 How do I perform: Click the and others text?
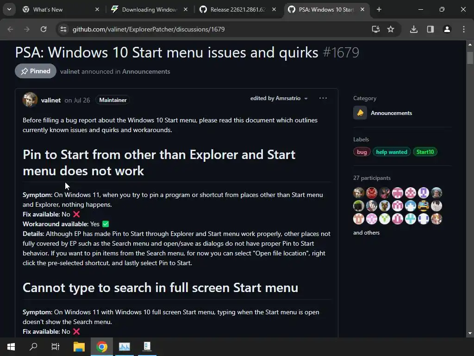367,233
